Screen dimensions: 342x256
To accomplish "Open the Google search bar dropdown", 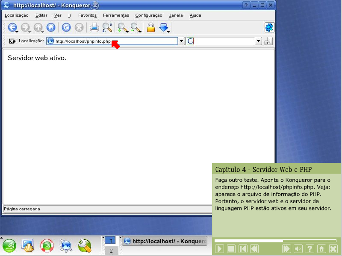I will (x=258, y=41).
